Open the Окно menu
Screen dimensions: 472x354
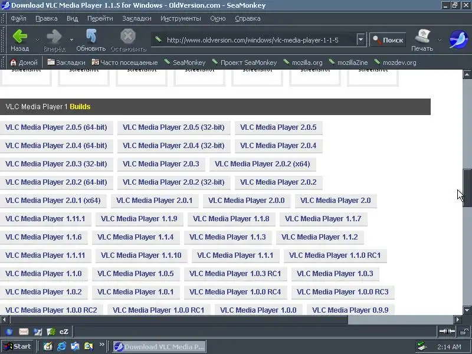(218, 18)
